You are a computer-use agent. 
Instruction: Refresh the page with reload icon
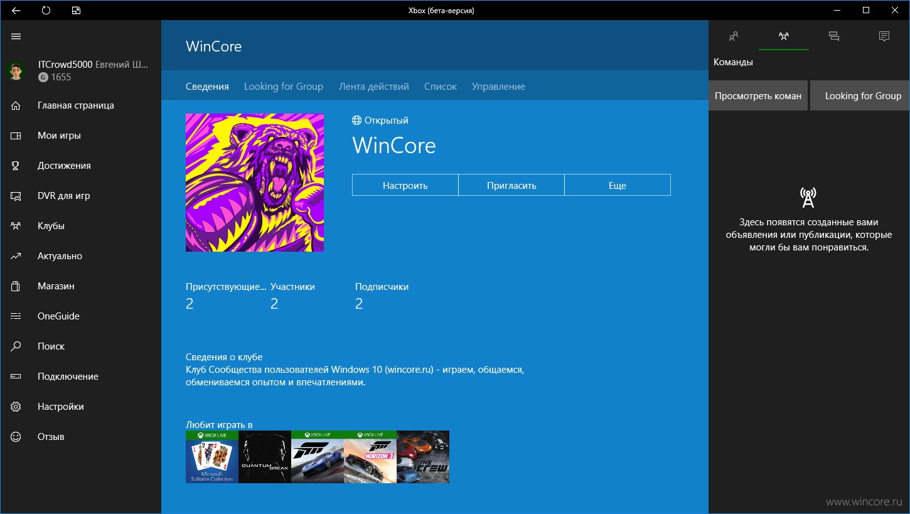click(46, 10)
